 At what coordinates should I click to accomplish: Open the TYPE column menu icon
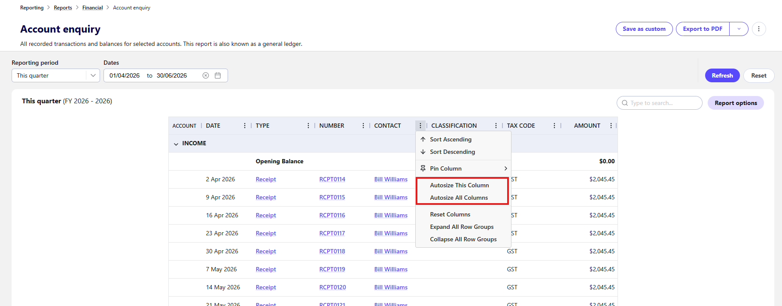click(x=308, y=126)
